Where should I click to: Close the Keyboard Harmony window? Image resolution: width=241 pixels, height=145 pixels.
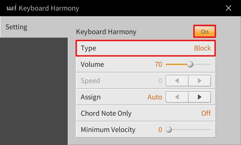229,8
